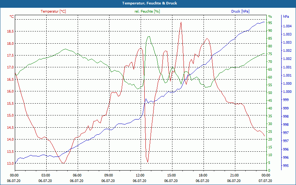Click green humidity axis value '0' at bottom
The height and width of the screenshot is (185, 296).
[x=269, y=171]
